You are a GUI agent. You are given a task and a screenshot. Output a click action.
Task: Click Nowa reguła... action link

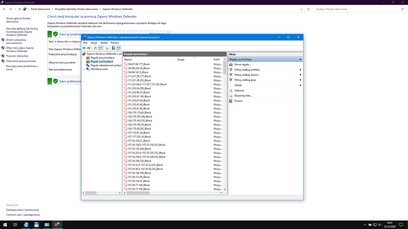243,65
